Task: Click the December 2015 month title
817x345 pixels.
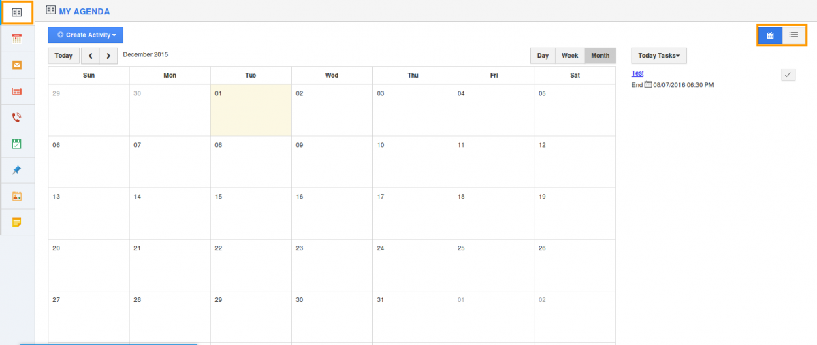Action: (x=145, y=54)
